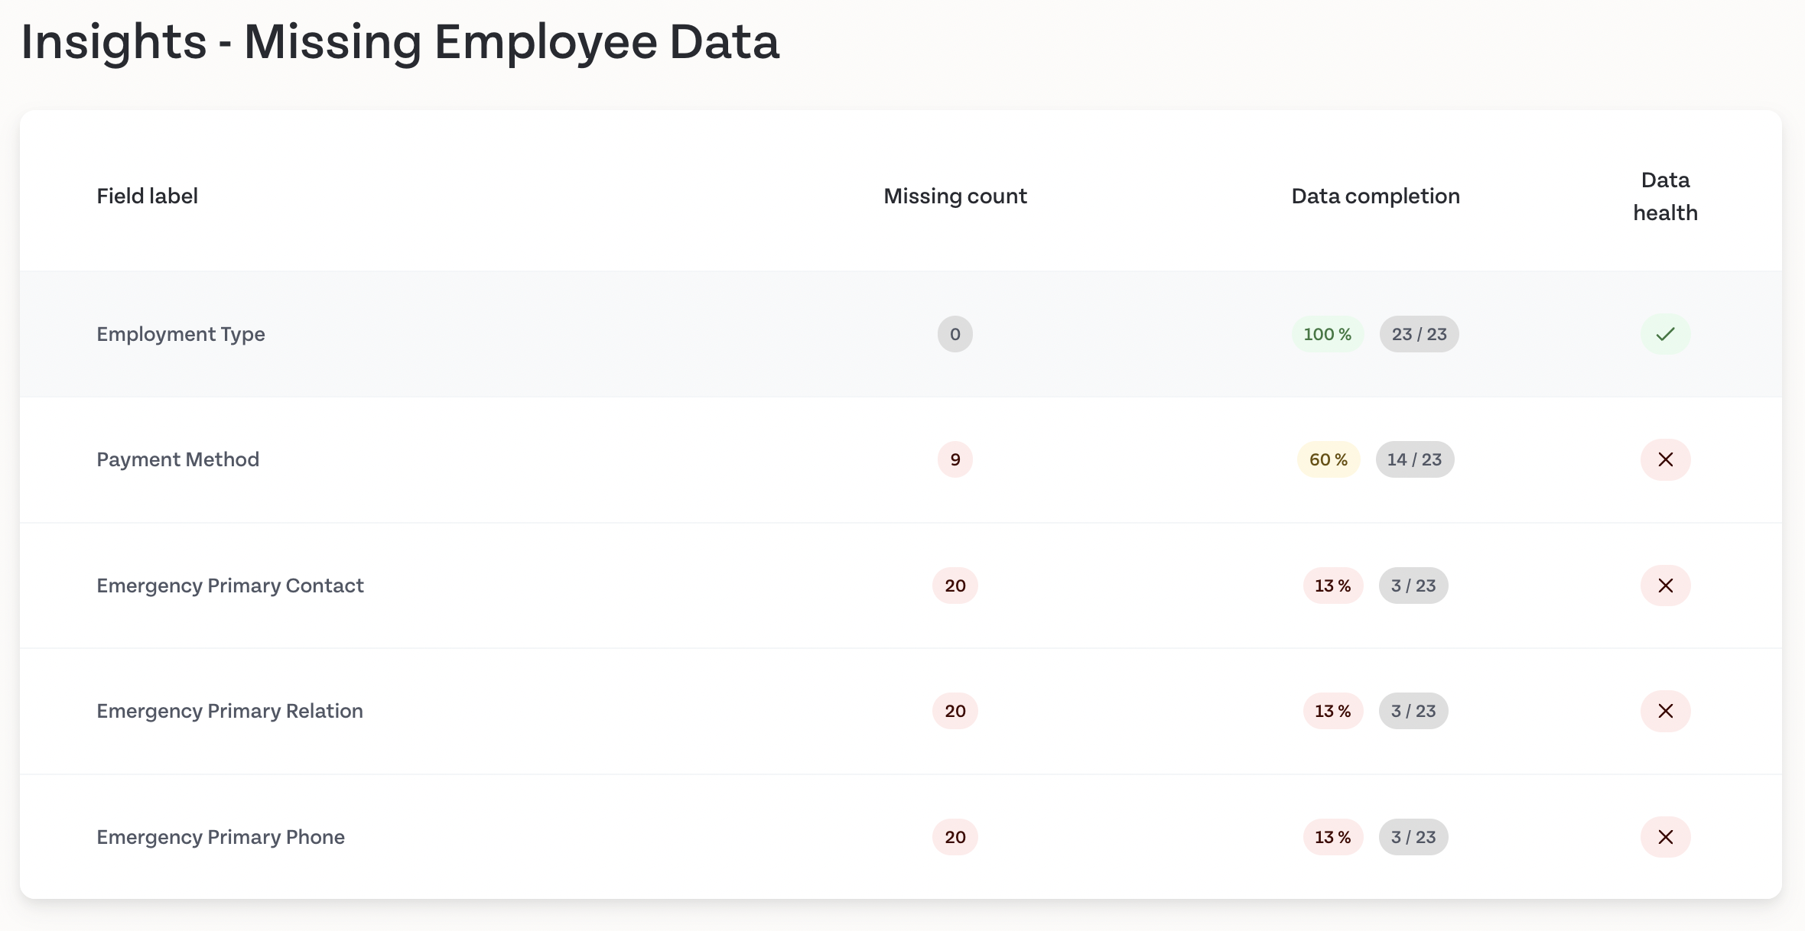Viewport: 1805px width, 931px height.
Task: Click the "14 / 23" badge for Payment Method
Action: tap(1414, 459)
